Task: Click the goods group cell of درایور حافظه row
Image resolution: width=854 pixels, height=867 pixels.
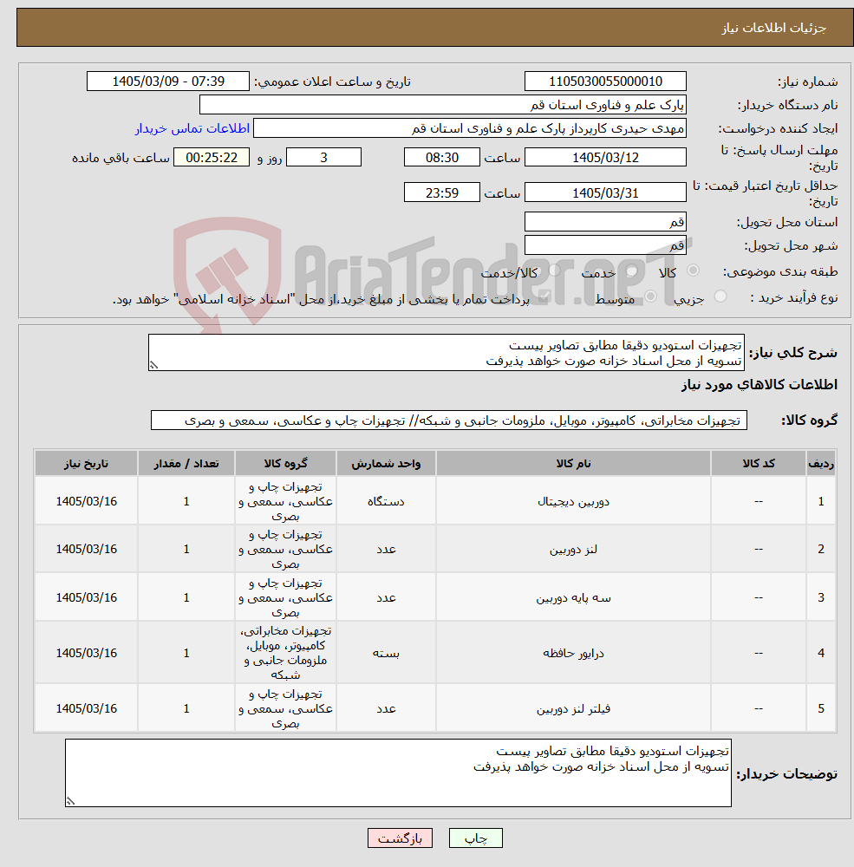Action: [285, 653]
